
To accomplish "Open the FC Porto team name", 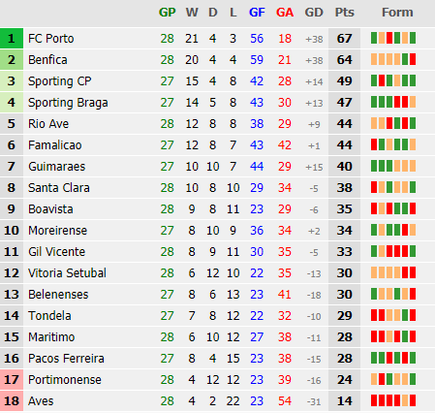I will (51, 39).
